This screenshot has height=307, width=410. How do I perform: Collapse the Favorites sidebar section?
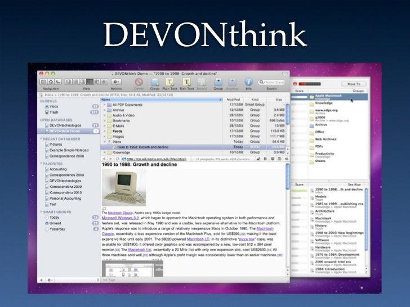point(41,164)
